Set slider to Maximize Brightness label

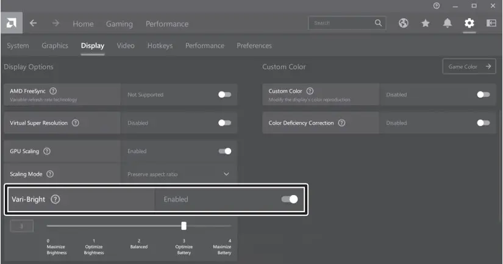pyautogui.click(x=56, y=249)
